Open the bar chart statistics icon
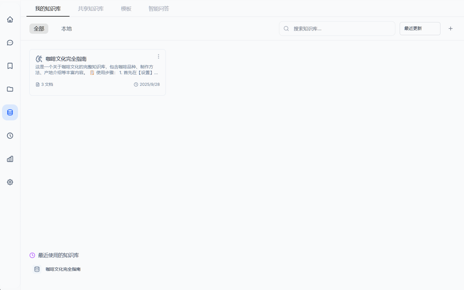 click(10, 159)
